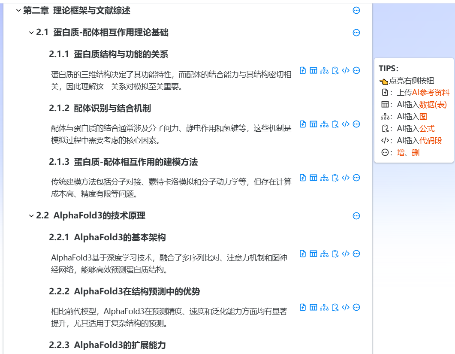The height and width of the screenshot is (354, 455).
Task: Click paragraph starting AlphaFold3基于深度学习技术
Action: click(169, 264)
